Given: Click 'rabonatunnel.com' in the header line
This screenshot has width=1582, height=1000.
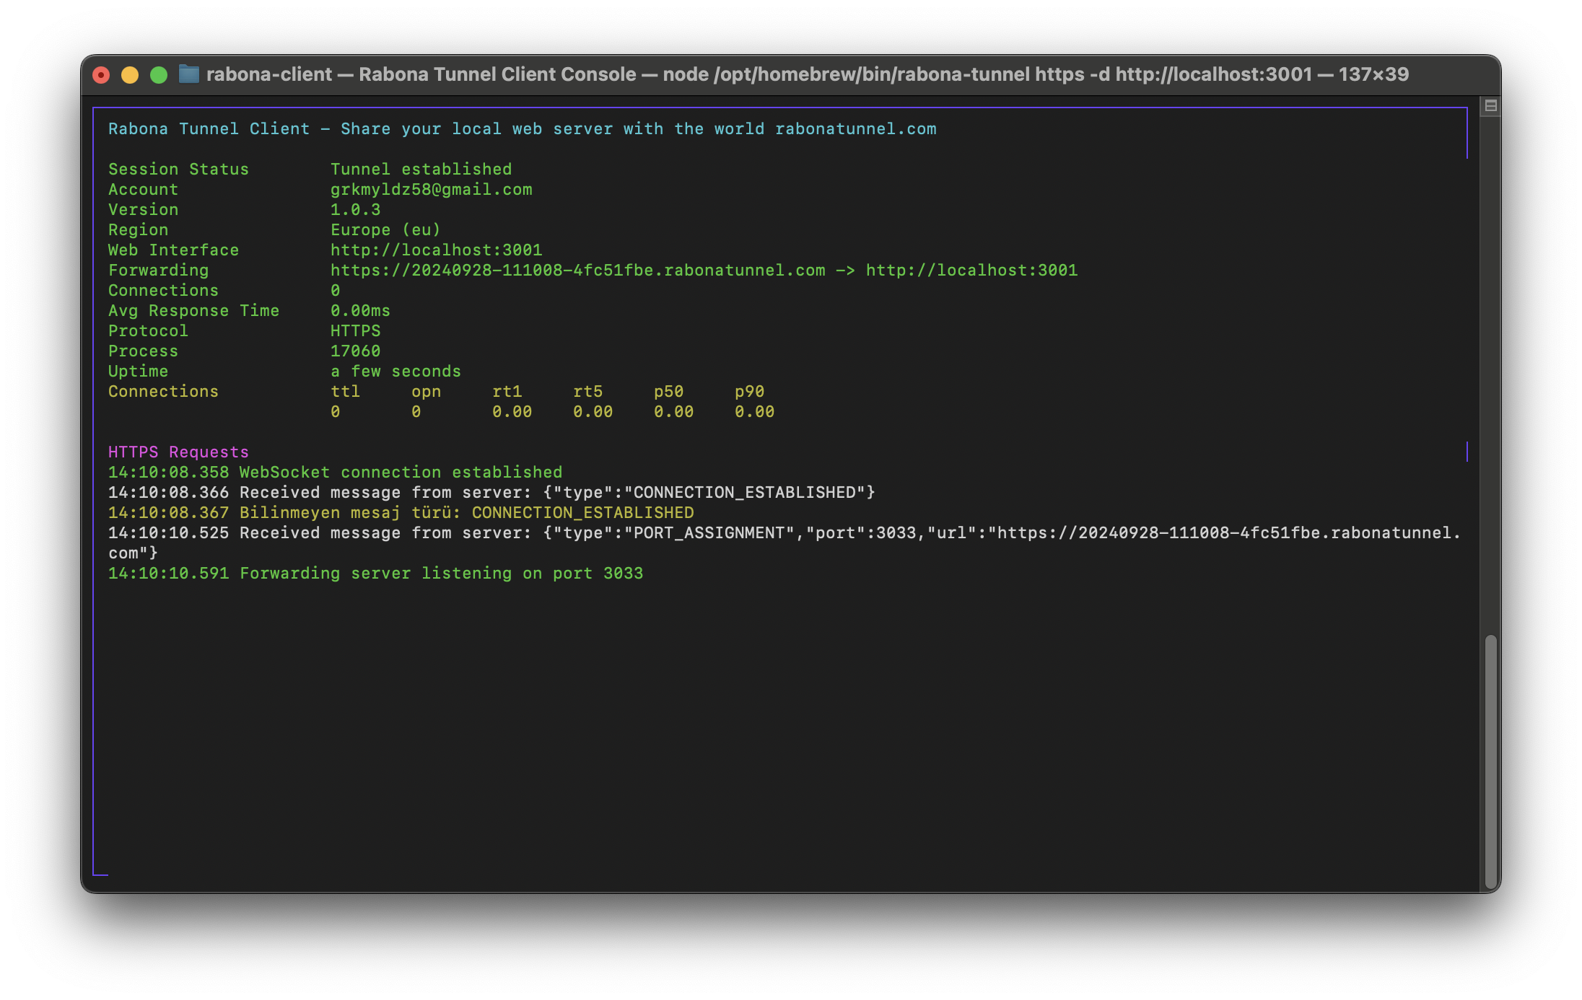Looking at the screenshot, I should 856,129.
